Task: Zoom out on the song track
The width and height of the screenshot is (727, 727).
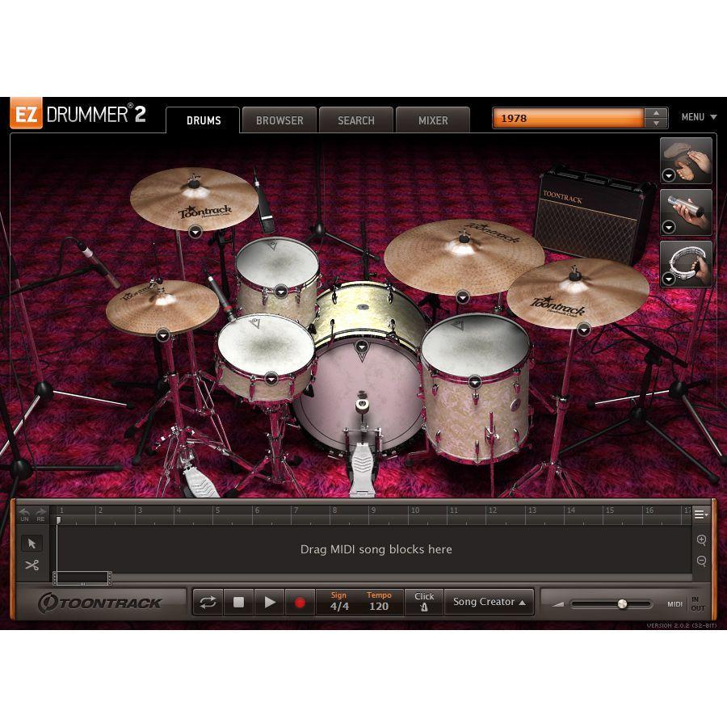Action: tap(701, 561)
